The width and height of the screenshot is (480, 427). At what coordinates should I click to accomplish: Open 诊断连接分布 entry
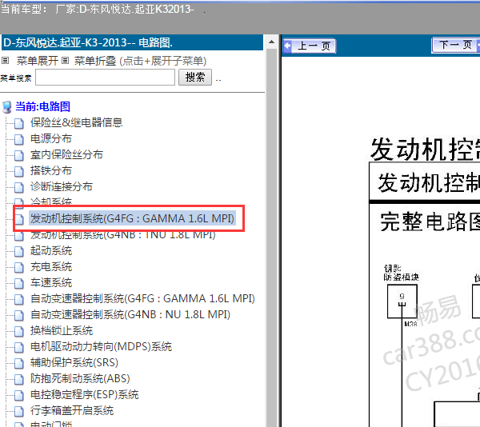(62, 186)
